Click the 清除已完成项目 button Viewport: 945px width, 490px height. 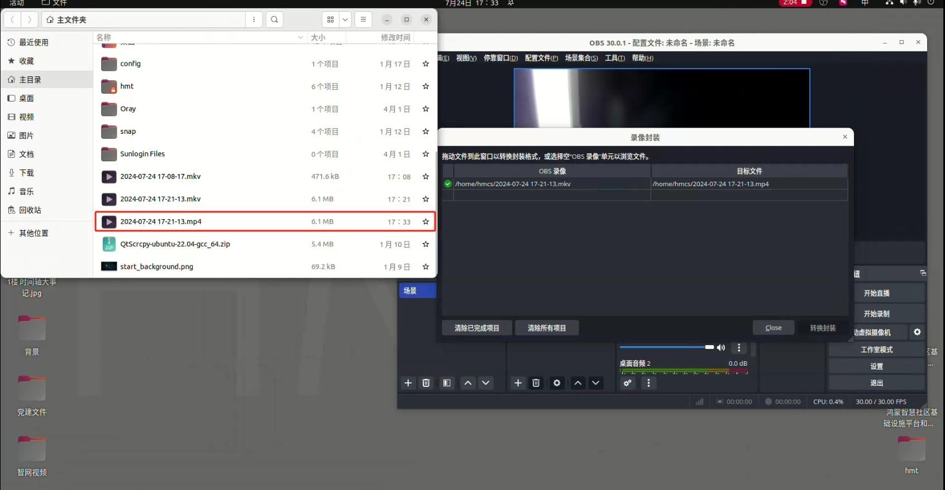coord(476,328)
